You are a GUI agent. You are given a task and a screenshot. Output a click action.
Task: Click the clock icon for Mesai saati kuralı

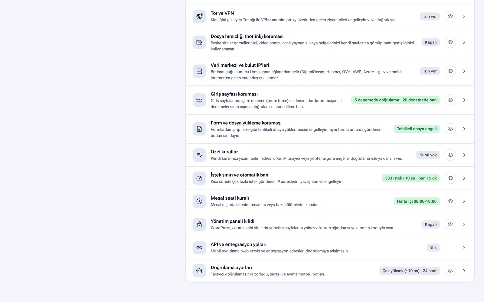199,201
